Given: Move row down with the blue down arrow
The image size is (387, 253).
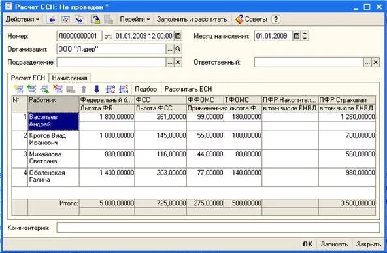Looking at the screenshot, I should pyautogui.click(x=97, y=89).
